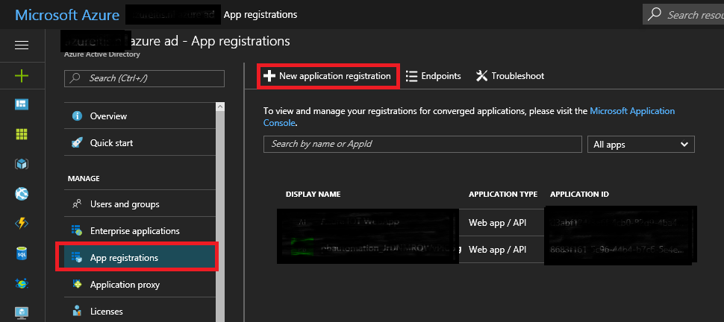Click the green plus create resource icon

[x=22, y=75]
